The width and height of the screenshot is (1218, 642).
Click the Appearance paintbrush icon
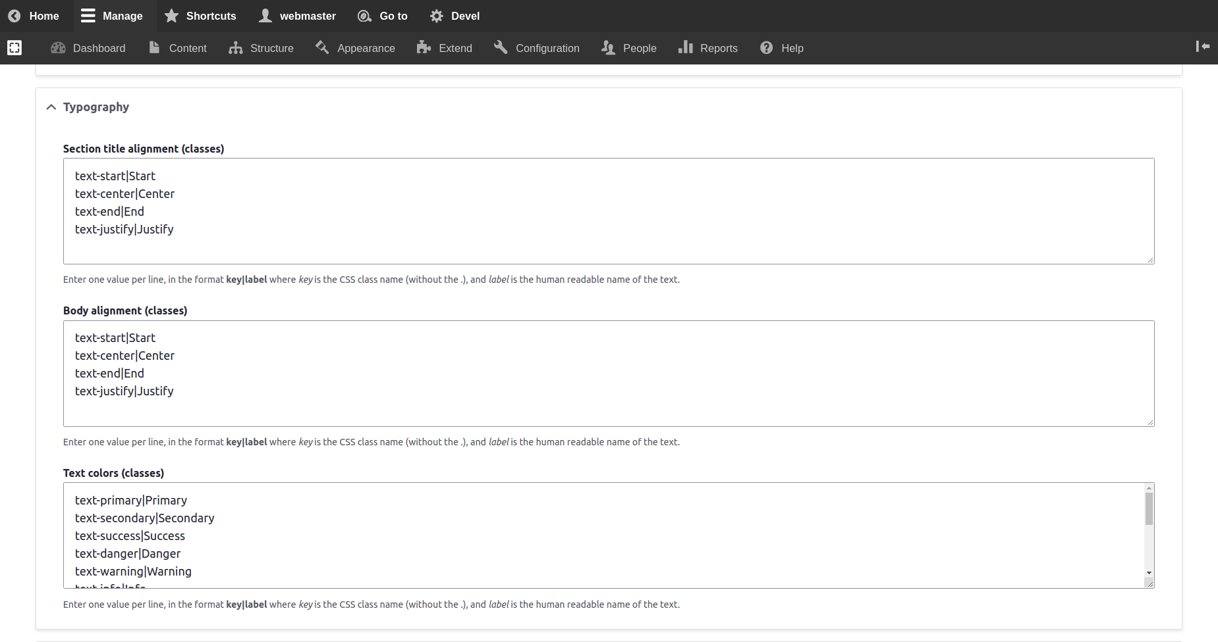[x=322, y=47]
